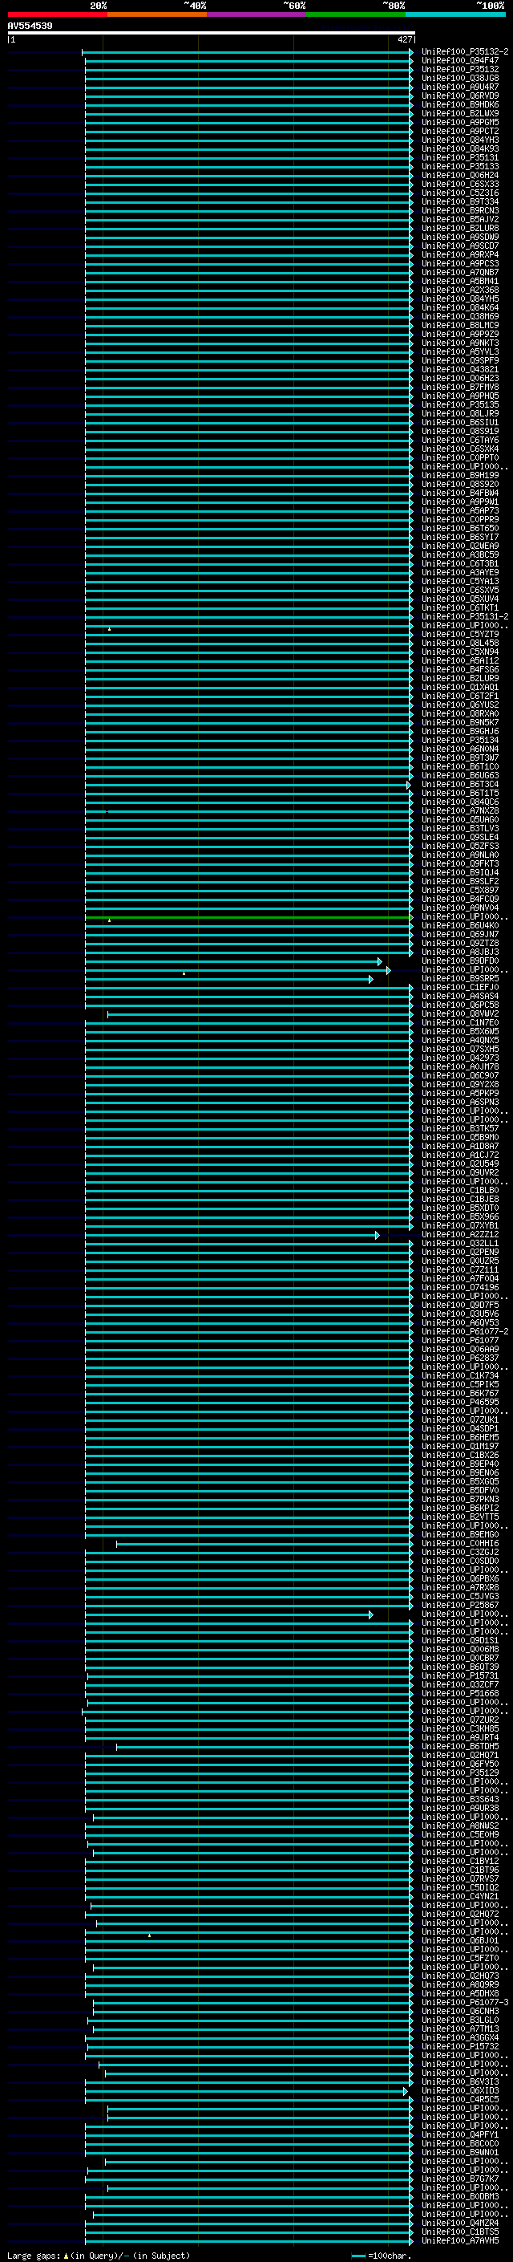
Task: Click the label UniRef100_Q2WEA9
Action: click(x=460, y=546)
